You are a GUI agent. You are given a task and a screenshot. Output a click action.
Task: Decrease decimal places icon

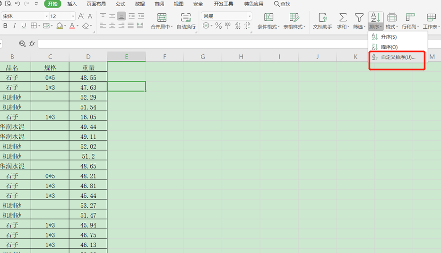pos(247,26)
